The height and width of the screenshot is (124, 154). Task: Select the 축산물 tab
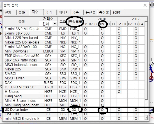(x=104, y=13)
